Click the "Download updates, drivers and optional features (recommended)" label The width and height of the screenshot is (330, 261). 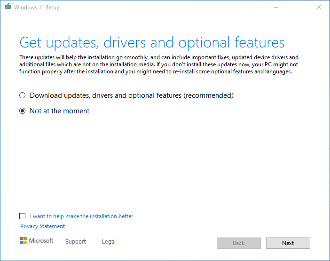pos(132,95)
